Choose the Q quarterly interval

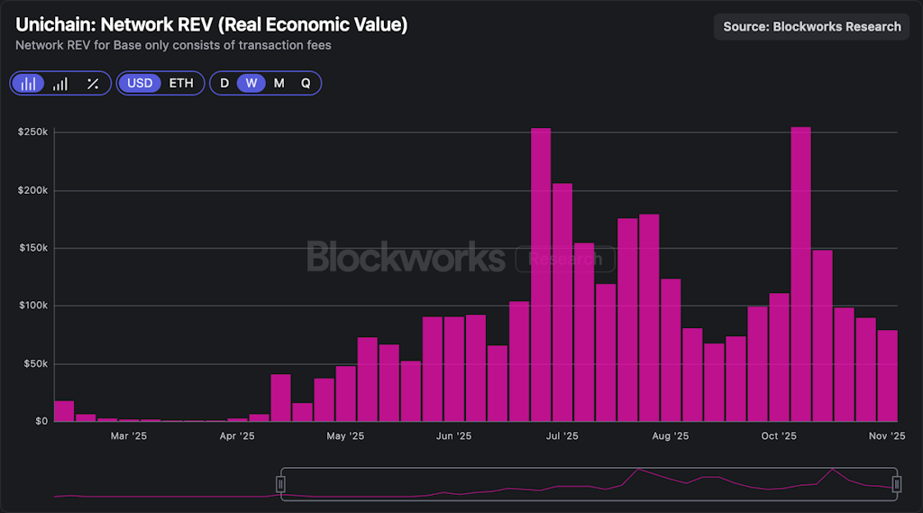(x=306, y=83)
